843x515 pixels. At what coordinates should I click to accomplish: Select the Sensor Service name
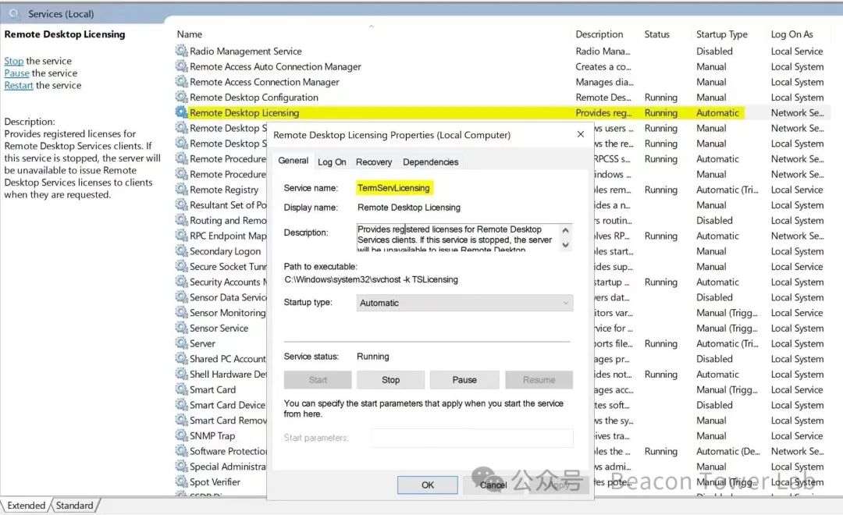click(x=219, y=328)
